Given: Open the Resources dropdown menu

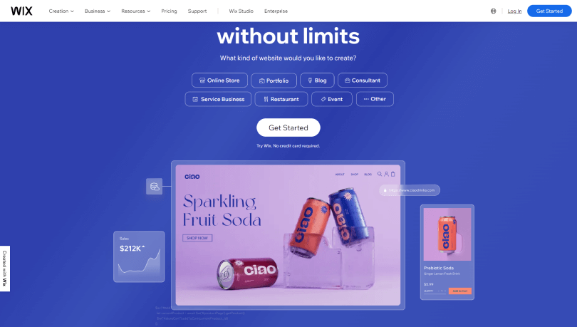Looking at the screenshot, I should [136, 11].
